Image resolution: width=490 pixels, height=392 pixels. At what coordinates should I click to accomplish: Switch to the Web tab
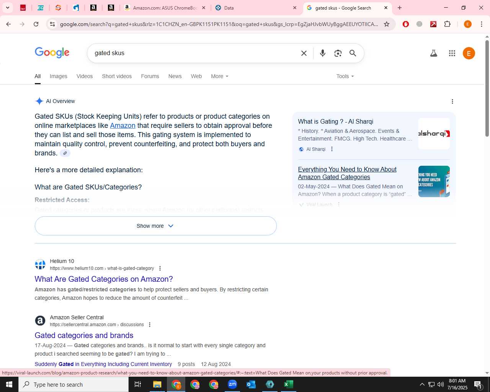196,76
